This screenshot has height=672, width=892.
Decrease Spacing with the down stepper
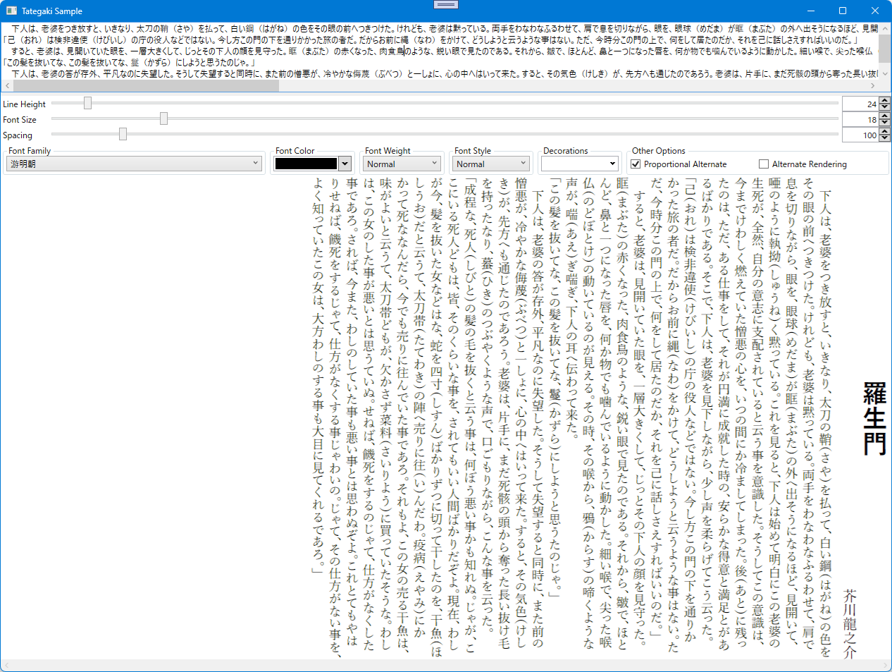tap(884, 138)
